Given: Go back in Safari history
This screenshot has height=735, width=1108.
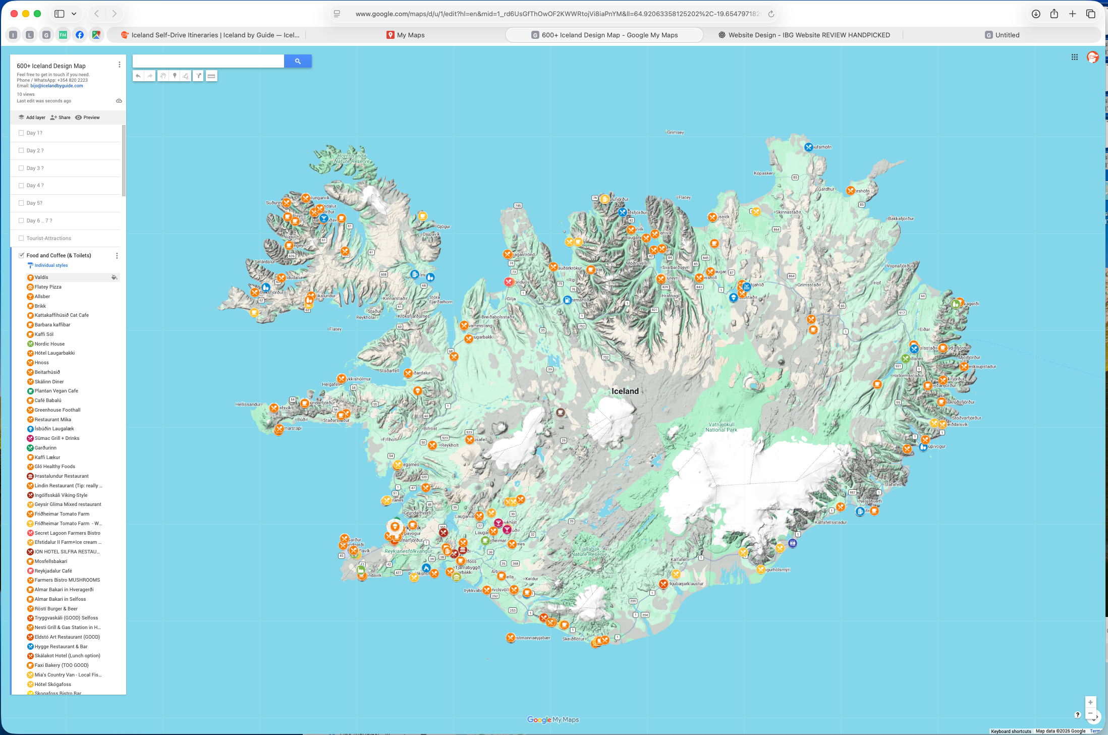Looking at the screenshot, I should (97, 14).
